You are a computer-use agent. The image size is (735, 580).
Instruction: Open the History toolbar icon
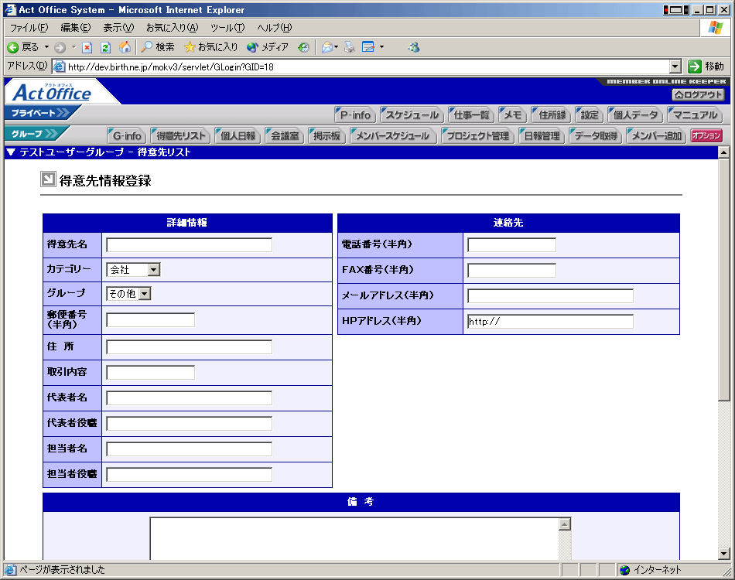tap(303, 47)
